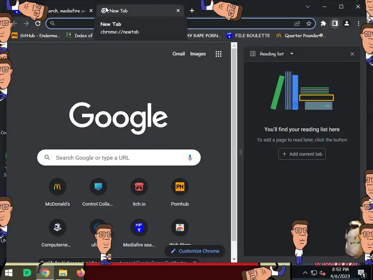The width and height of the screenshot is (373, 280).
Task: Open the Index of bookmark
Action: [79, 35]
